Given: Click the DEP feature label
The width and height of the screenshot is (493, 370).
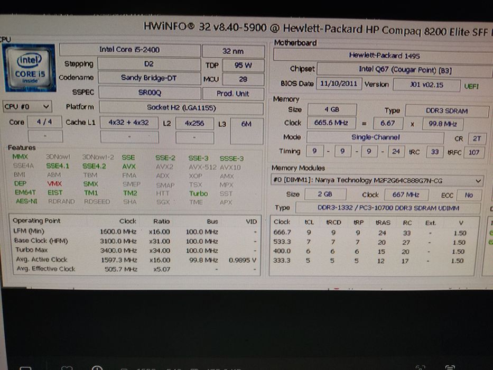Looking at the screenshot, I should point(20,183).
